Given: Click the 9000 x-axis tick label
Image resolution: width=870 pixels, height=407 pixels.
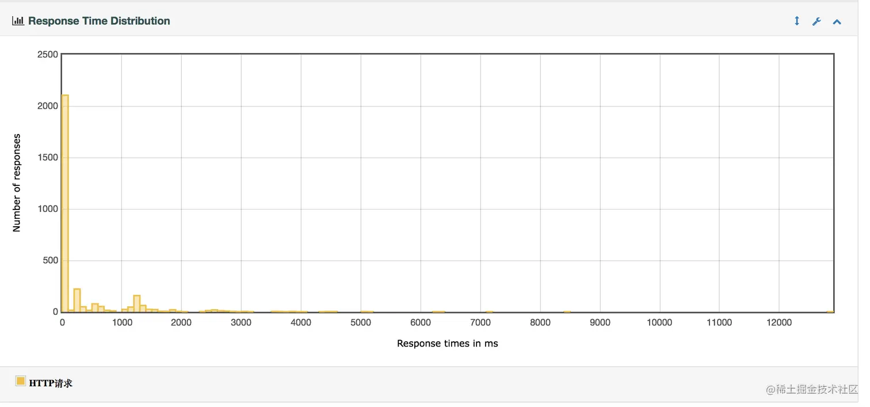Looking at the screenshot, I should (x=600, y=323).
